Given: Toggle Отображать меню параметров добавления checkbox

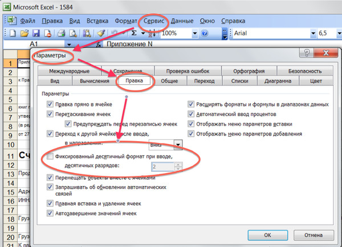Looking at the screenshot, I should 191,134.
